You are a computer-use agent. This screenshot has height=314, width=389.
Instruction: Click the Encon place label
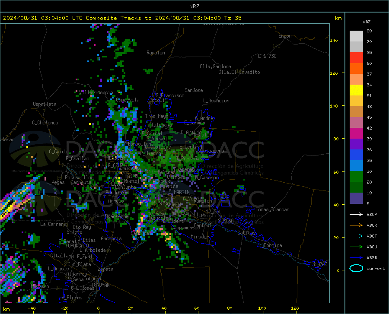click(285, 36)
